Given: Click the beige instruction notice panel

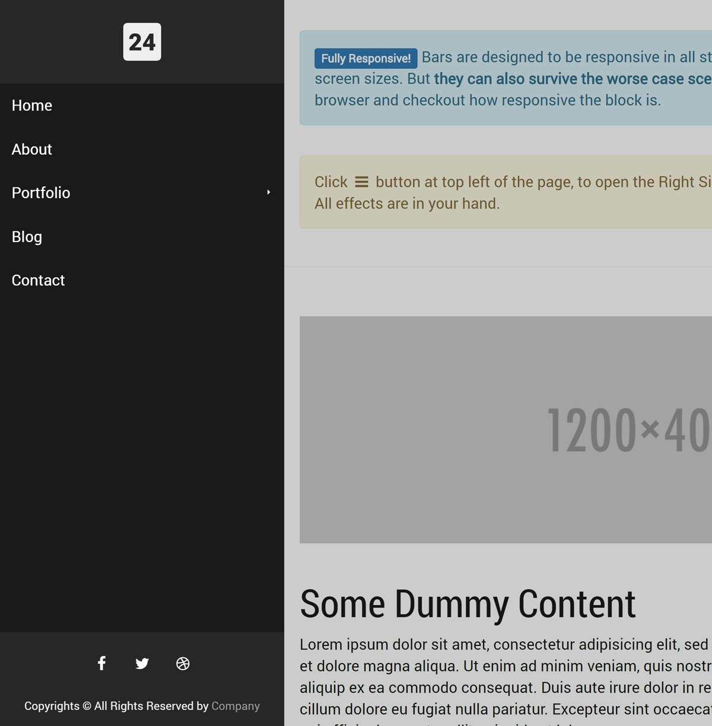Looking at the screenshot, I should (x=504, y=191).
